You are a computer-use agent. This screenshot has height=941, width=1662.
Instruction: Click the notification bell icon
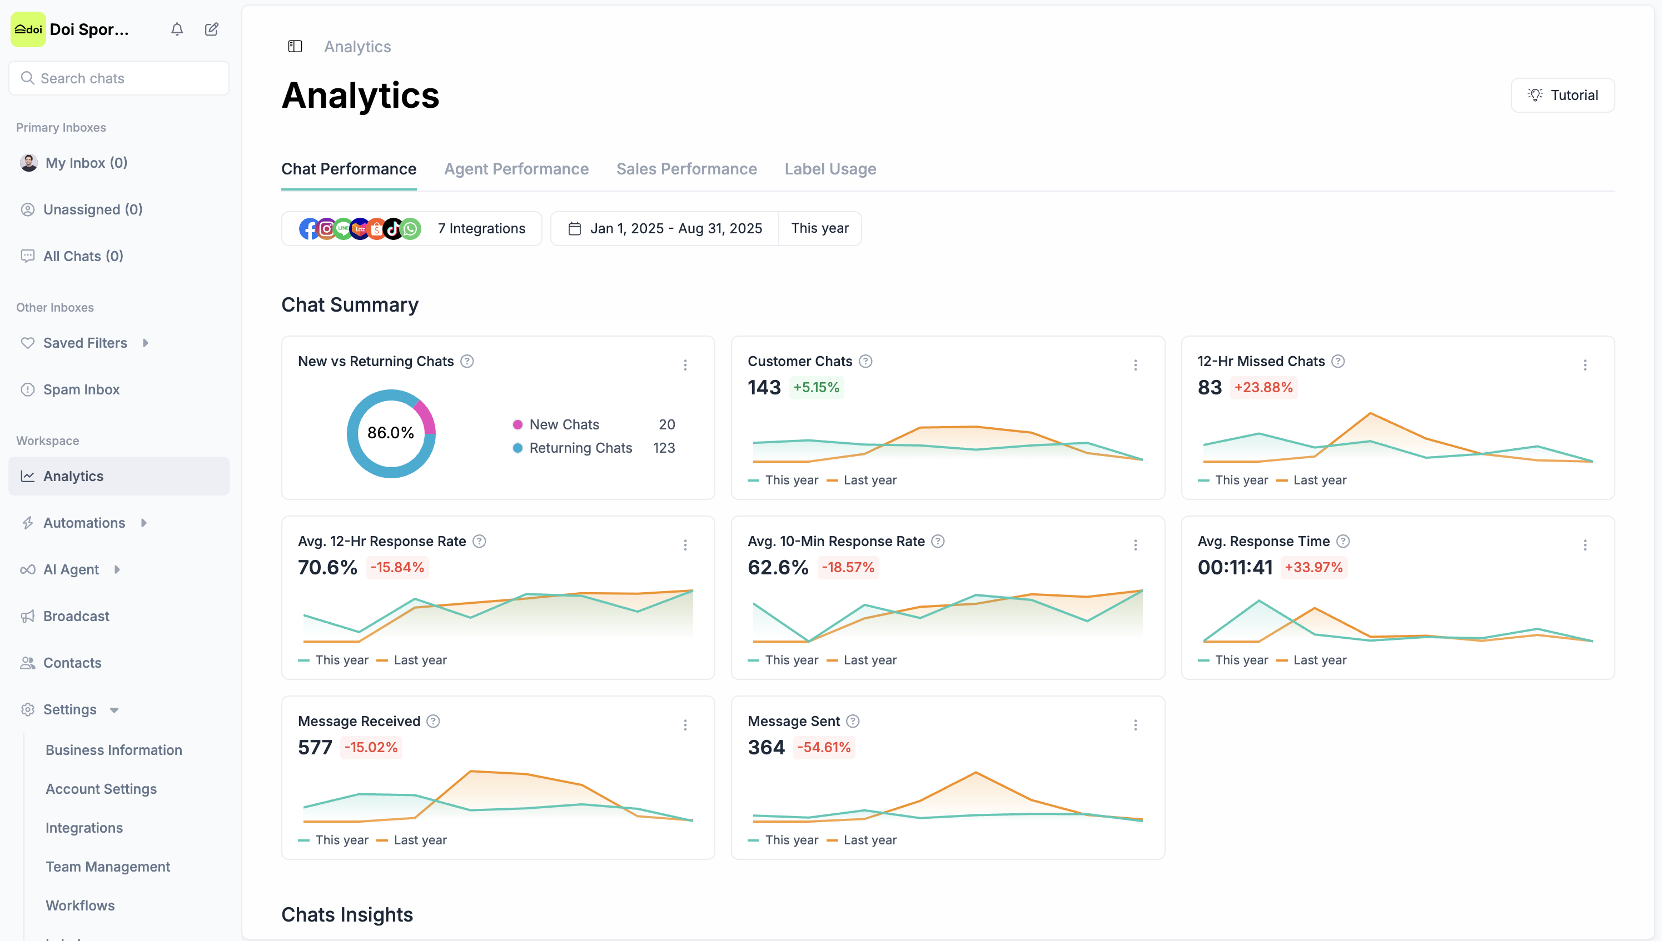(x=177, y=30)
